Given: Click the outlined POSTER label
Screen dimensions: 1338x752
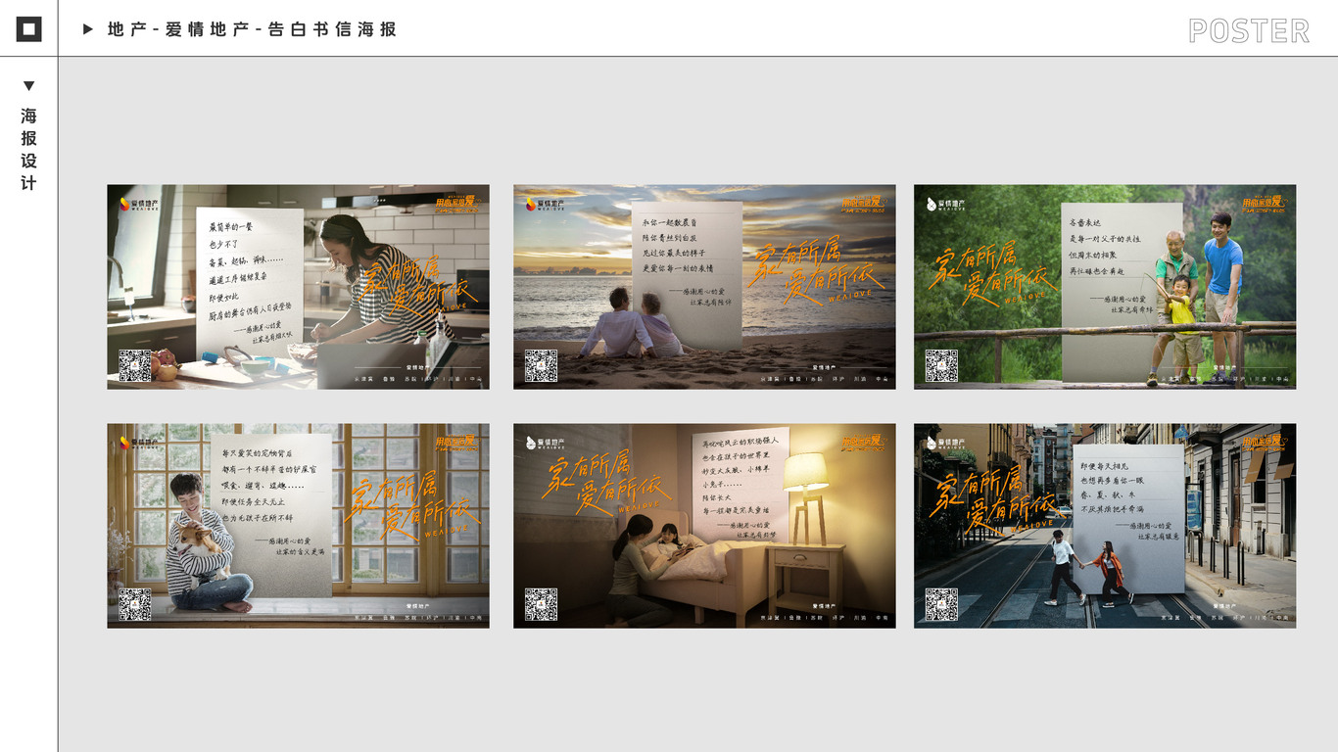Looking at the screenshot, I should pyautogui.click(x=1249, y=31).
